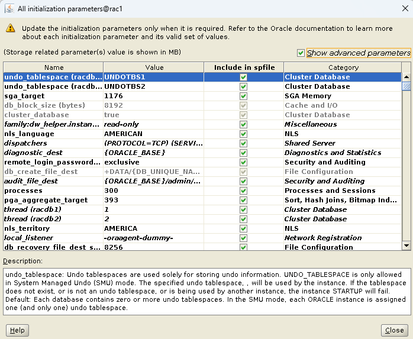413x339 pixels.
Task: Edit the value 1176 for sga_target
Action: 154,96
